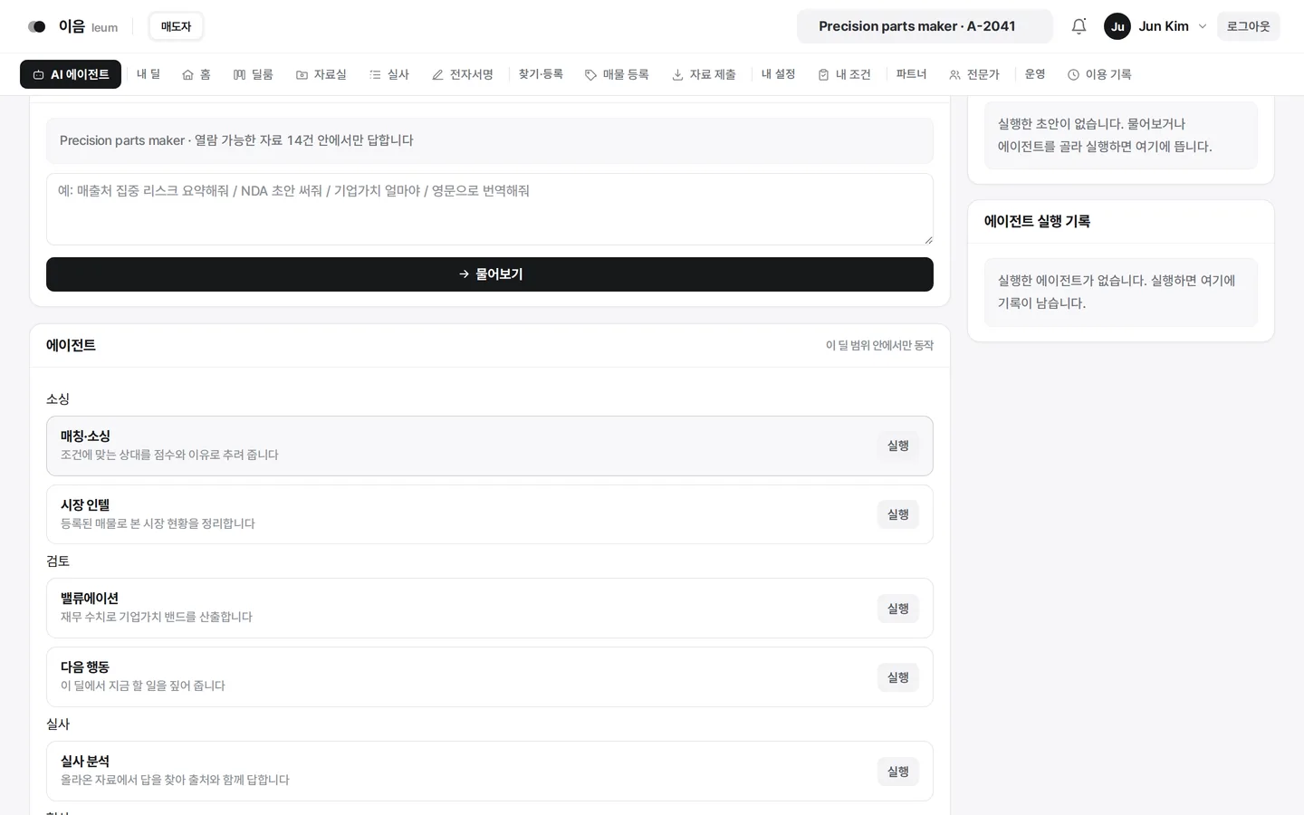Open the Precision parts maker · A-2041 deal selector
1304x815 pixels.
click(925, 26)
